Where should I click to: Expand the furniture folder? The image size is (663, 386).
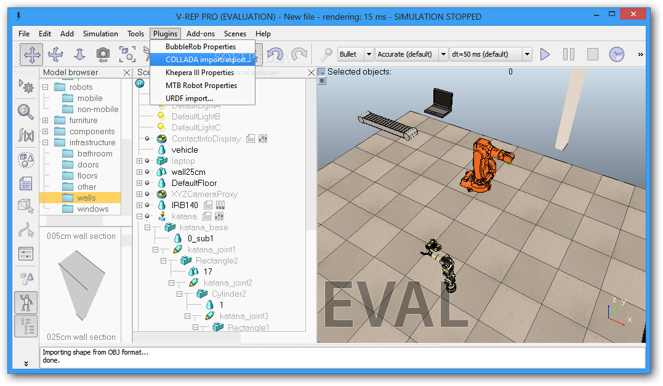pos(45,121)
